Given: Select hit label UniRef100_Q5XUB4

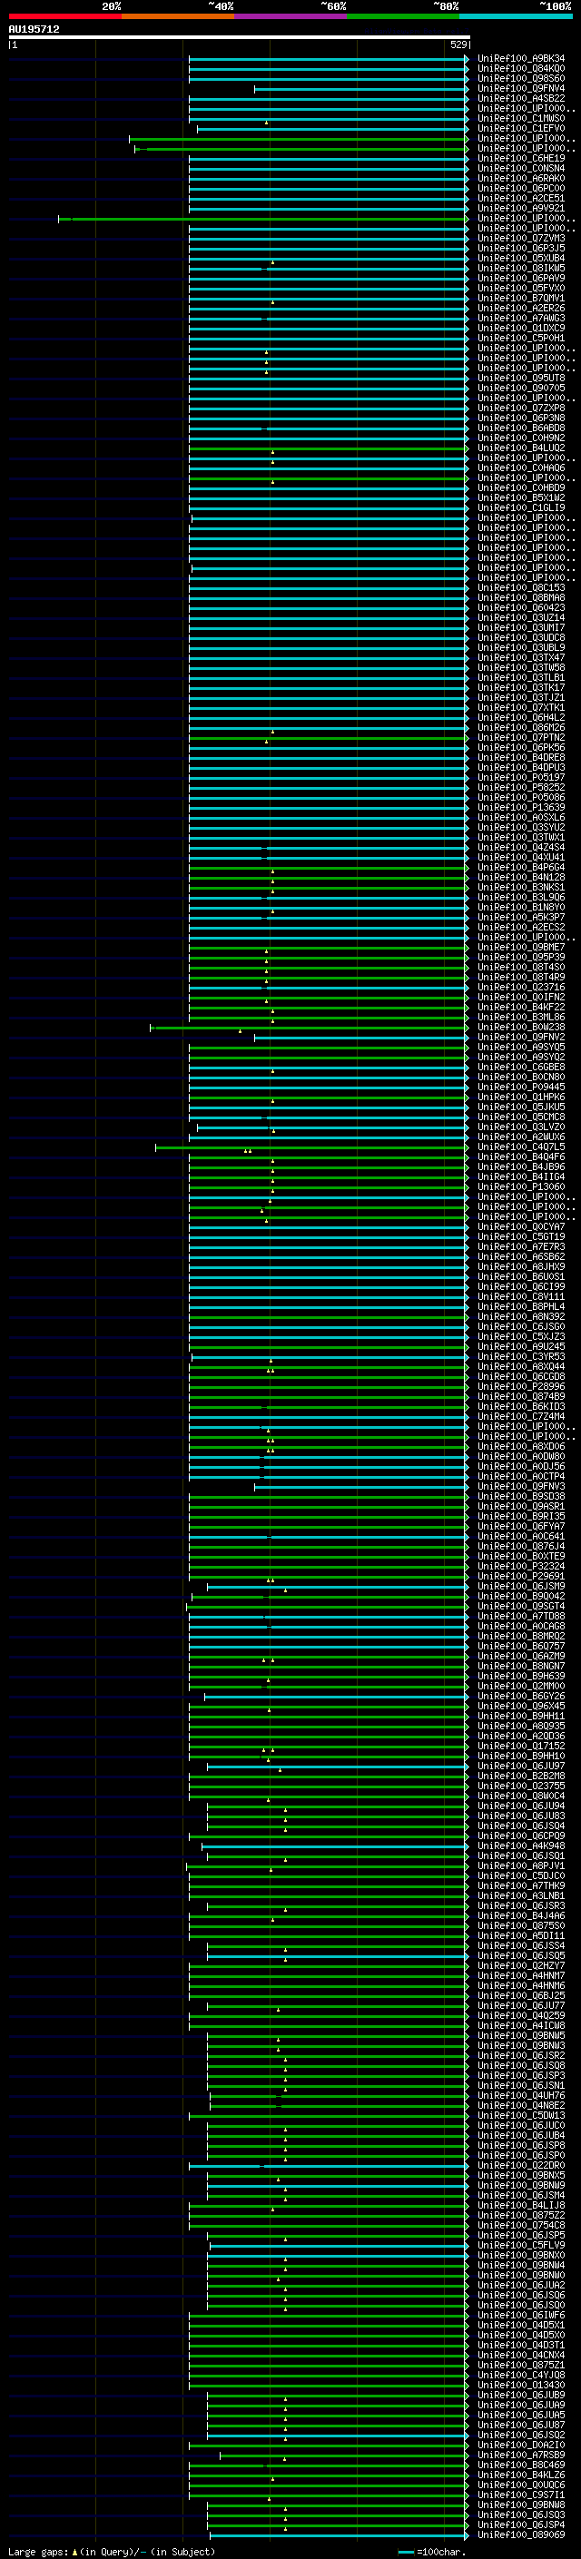Looking at the screenshot, I should point(521,259).
